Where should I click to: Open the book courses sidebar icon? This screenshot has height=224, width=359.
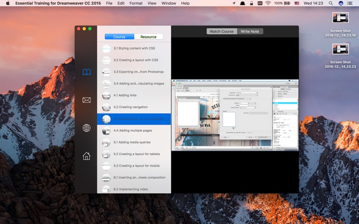[87, 72]
